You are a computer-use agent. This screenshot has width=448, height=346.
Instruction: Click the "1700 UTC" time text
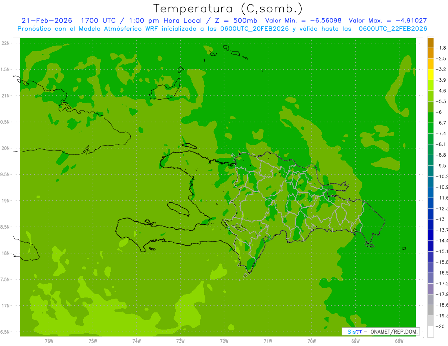coord(98,21)
